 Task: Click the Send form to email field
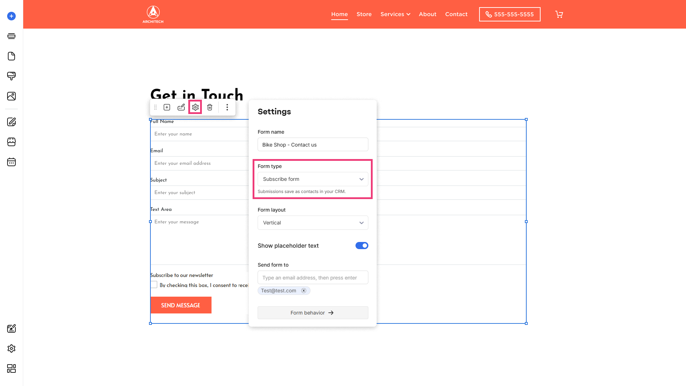click(x=313, y=278)
